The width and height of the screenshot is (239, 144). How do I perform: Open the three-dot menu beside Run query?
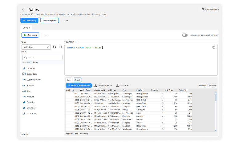pyautogui.click(x=47, y=35)
